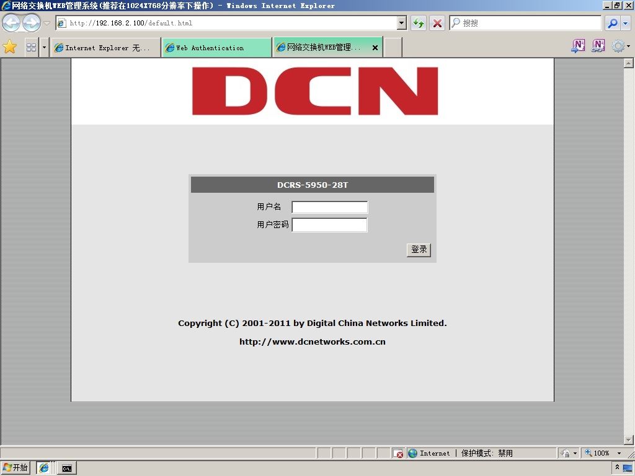635x476 pixels.
Task: Click the OneNote linked notes icon
Action: (598, 46)
